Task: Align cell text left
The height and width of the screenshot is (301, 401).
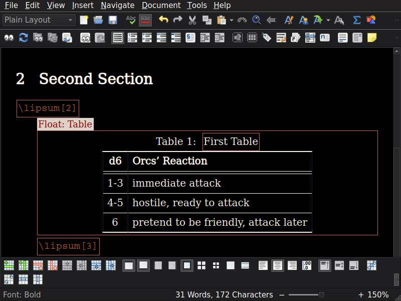Action: pyautogui.click(x=263, y=265)
